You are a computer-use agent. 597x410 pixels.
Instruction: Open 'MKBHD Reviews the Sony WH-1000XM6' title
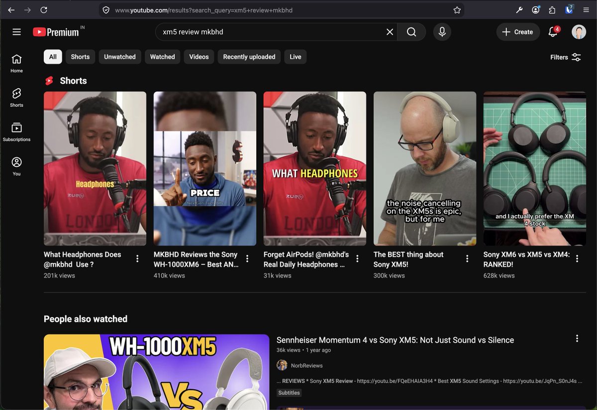[x=196, y=260]
